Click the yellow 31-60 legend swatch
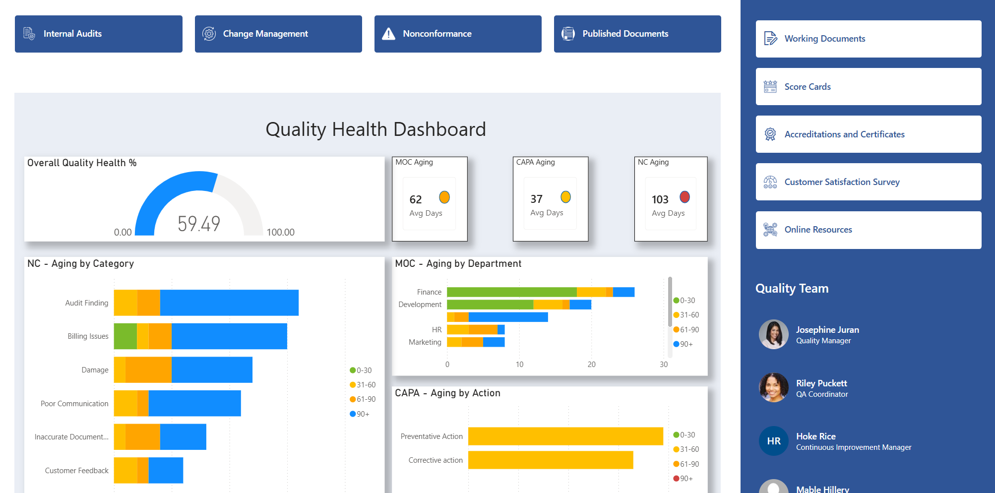Screen dimensions: 995x493 click(353, 384)
